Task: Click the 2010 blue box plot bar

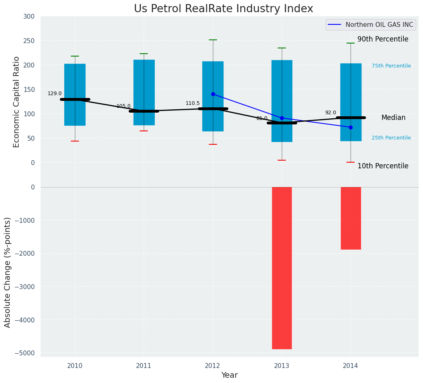Action: (x=75, y=95)
